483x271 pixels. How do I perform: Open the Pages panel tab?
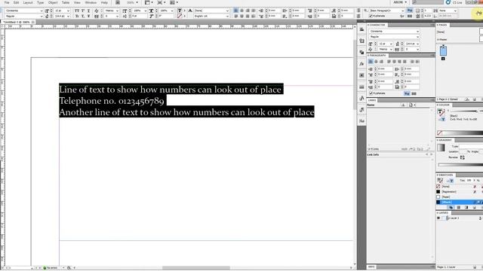coord(443,25)
